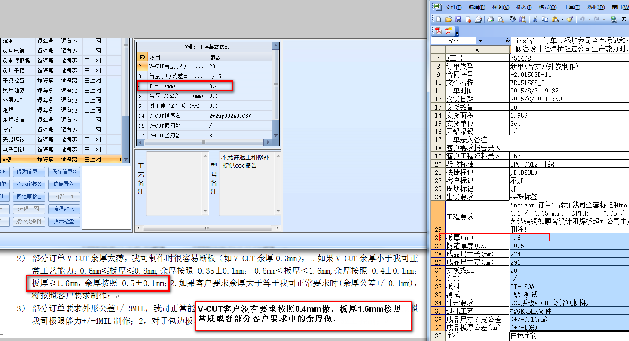This screenshot has height=341, width=629.
Task: Click the 流程对比 button
Action: click(64, 209)
